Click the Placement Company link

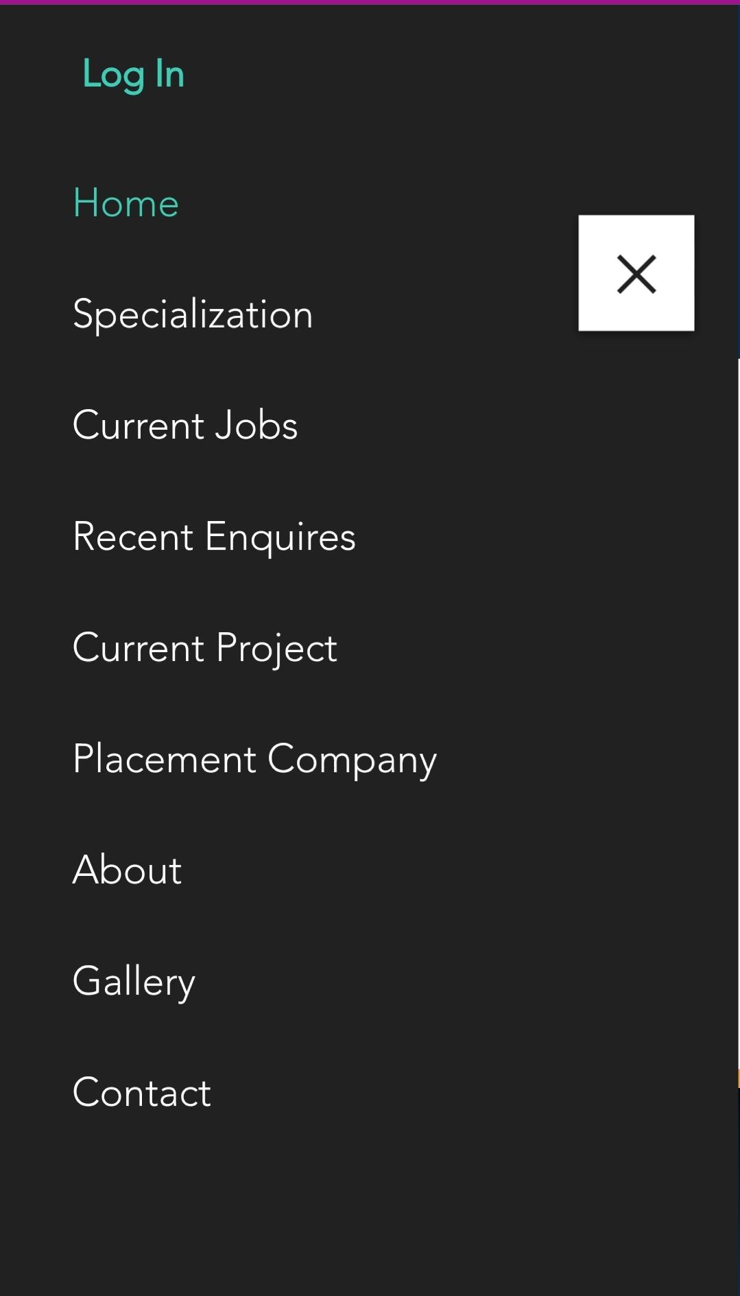[x=254, y=759]
